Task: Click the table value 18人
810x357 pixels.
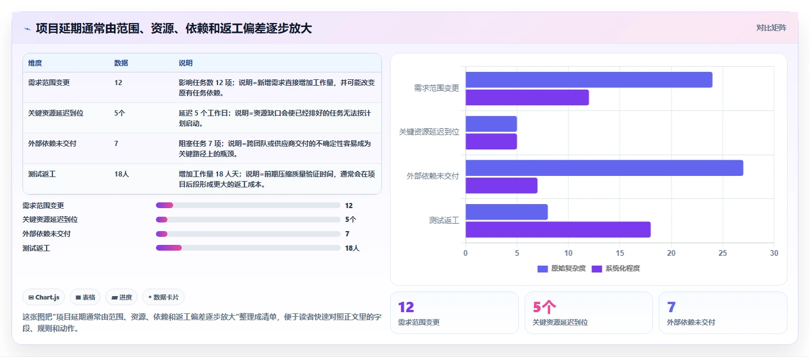Action: pos(121,174)
